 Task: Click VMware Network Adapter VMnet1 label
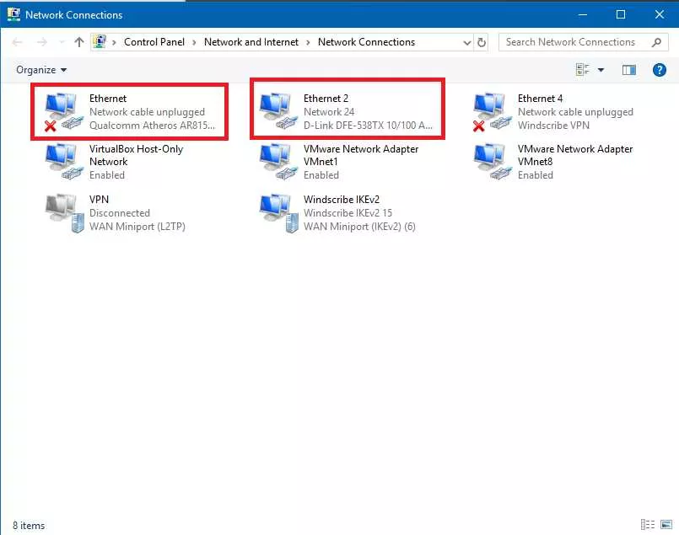click(361, 155)
